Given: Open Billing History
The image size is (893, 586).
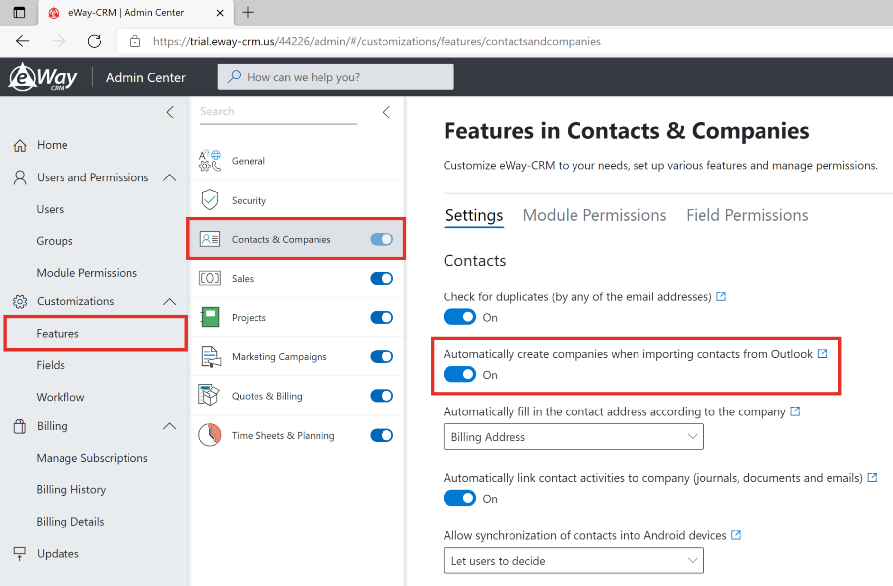Looking at the screenshot, I should (x=71, y=490).
